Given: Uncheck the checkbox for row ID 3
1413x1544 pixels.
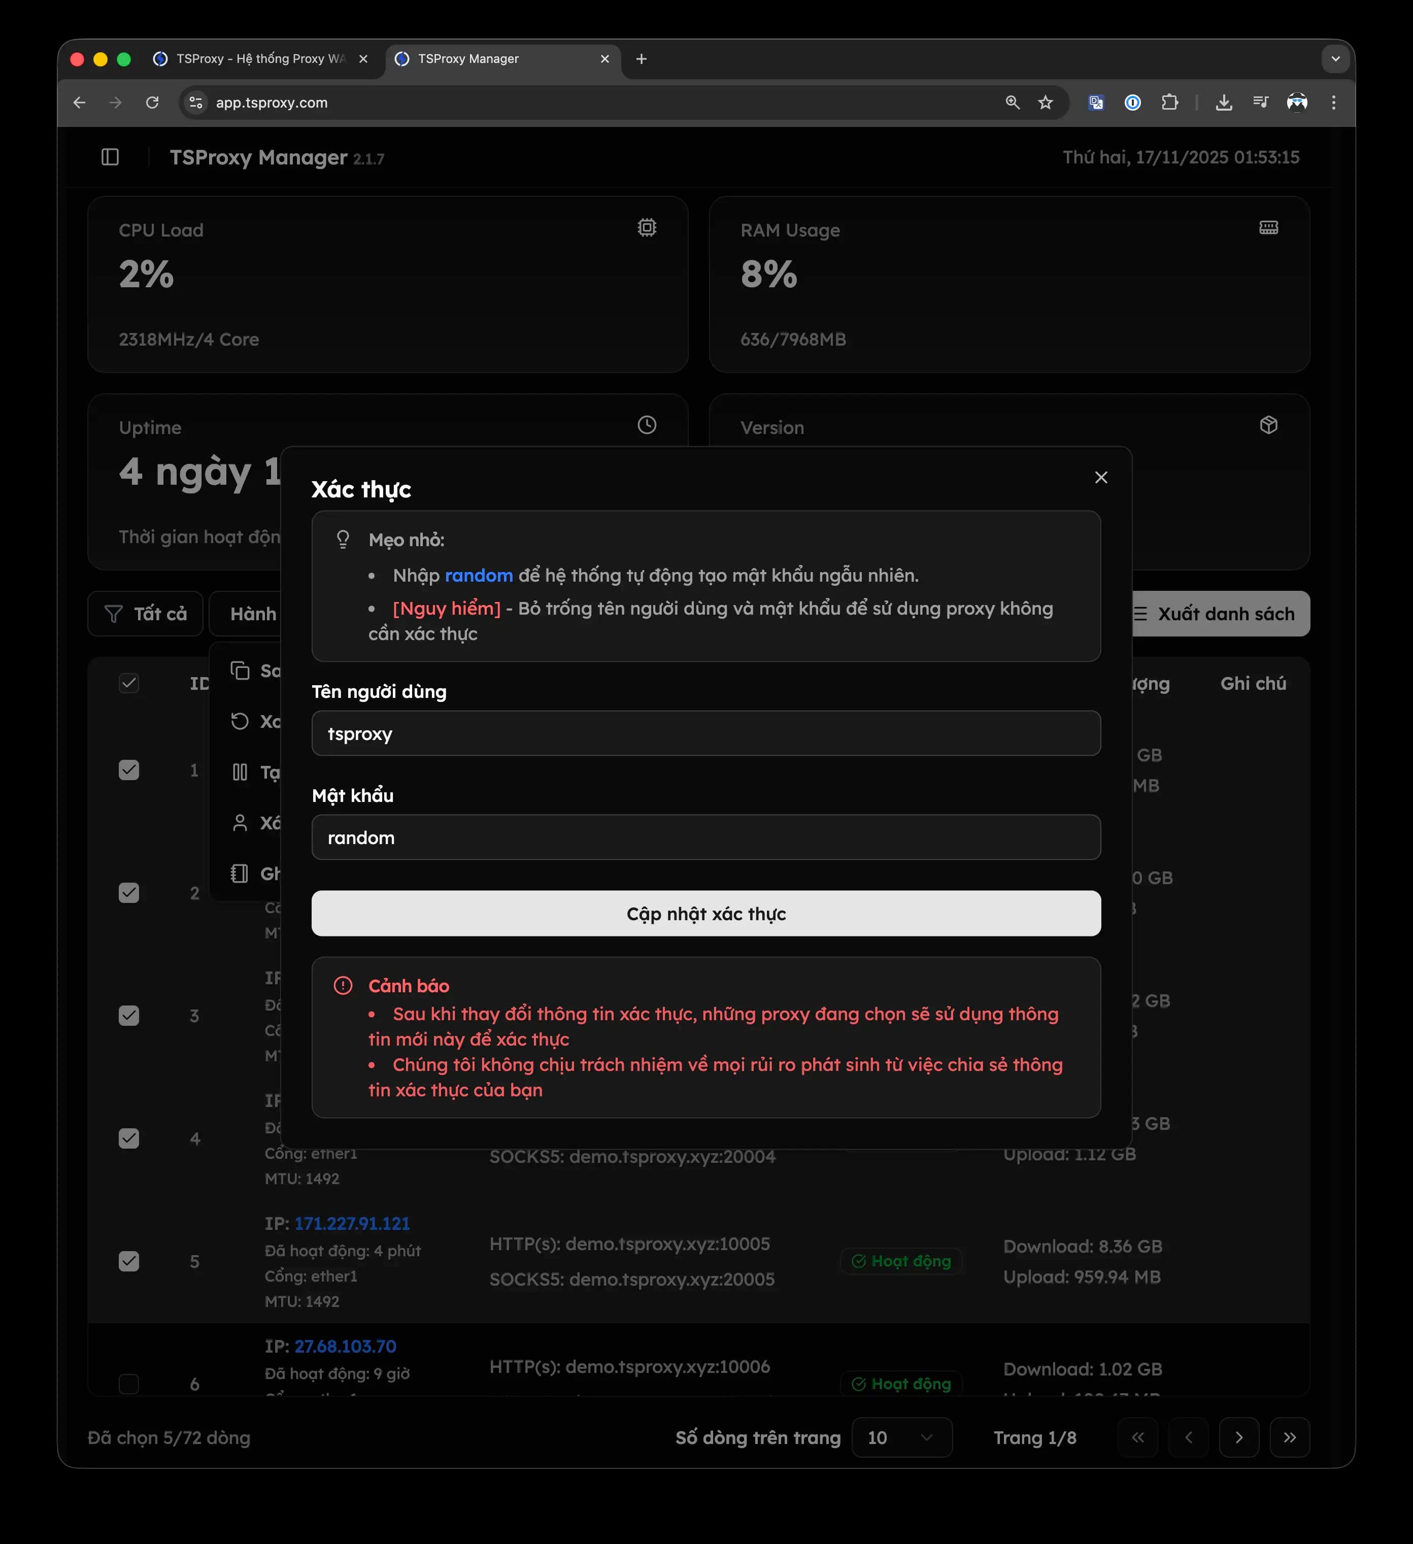Looking at the screenshot, I should tap(129, 1016).
